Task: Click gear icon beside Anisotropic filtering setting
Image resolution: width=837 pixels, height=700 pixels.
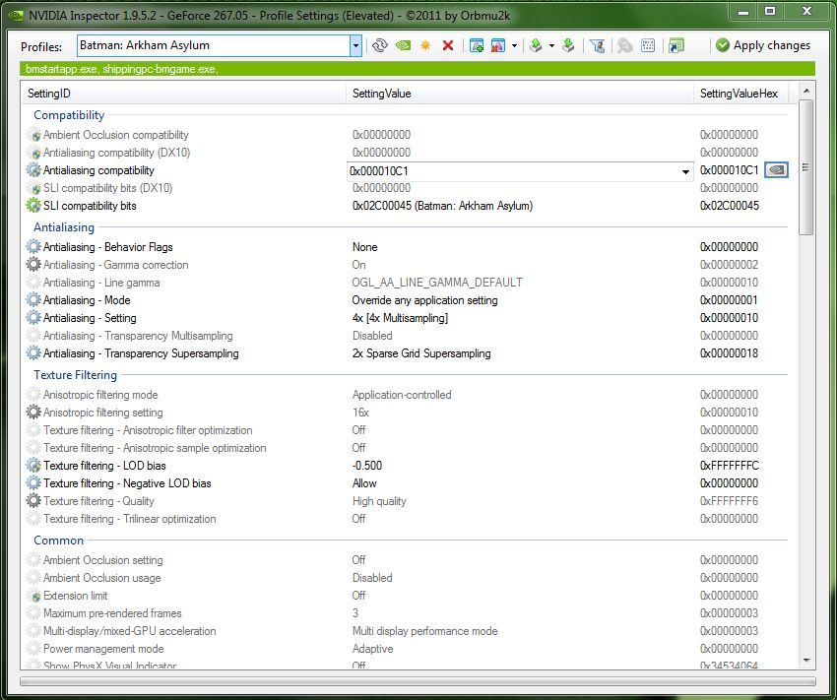Action: point(33,412)
